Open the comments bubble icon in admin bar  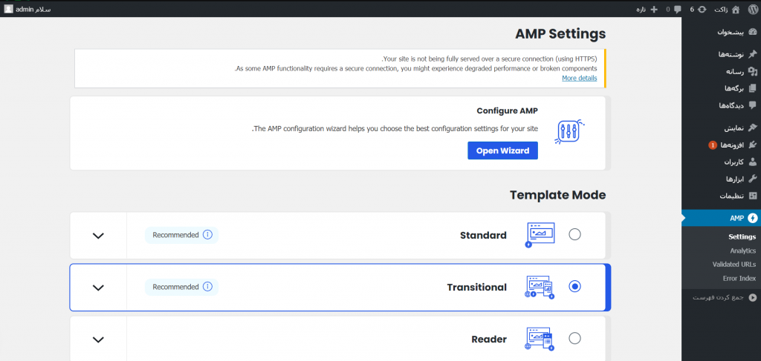677,9
